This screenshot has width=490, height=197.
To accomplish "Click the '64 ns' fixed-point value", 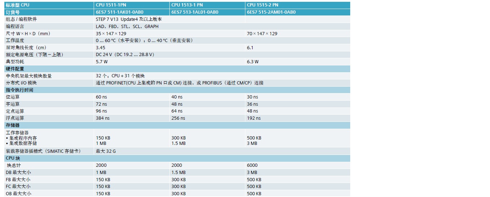I will coord(177,111).
